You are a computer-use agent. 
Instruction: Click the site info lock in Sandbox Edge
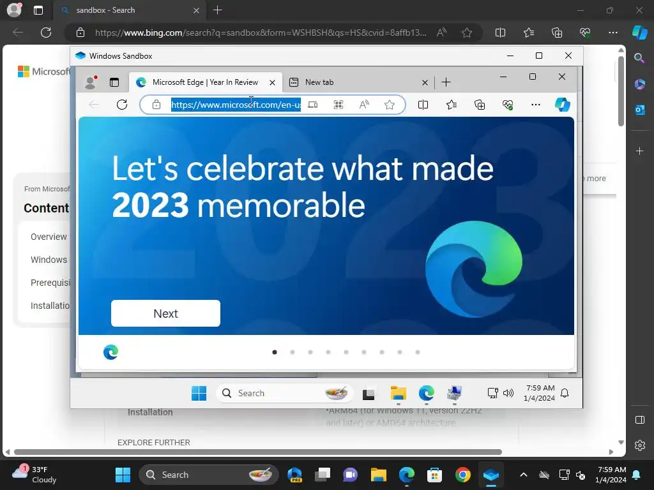[x=156, y=105]
